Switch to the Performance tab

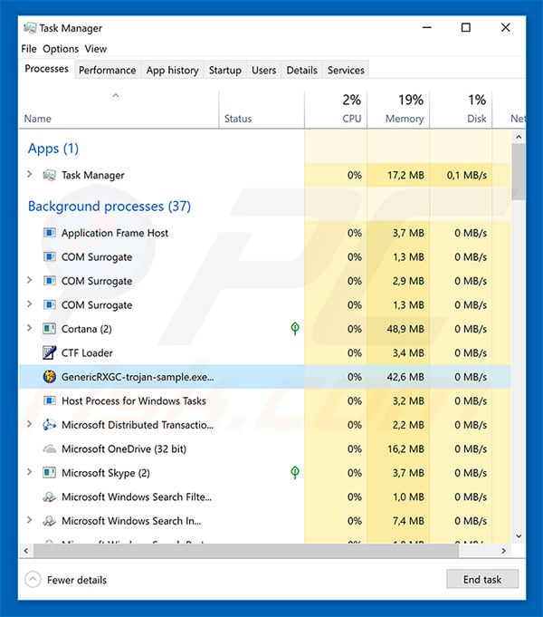tap(108, 70)
